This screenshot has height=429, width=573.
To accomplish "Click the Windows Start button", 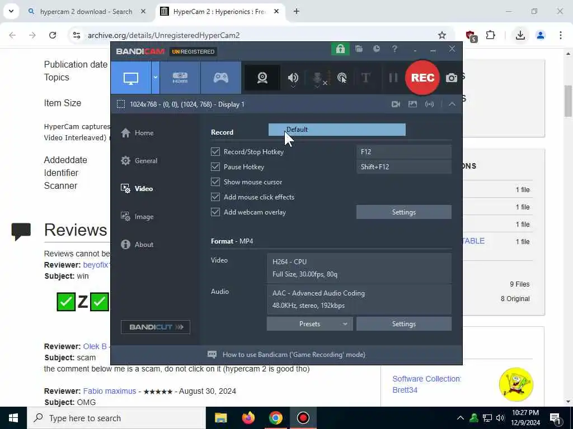I will (13, 418).
